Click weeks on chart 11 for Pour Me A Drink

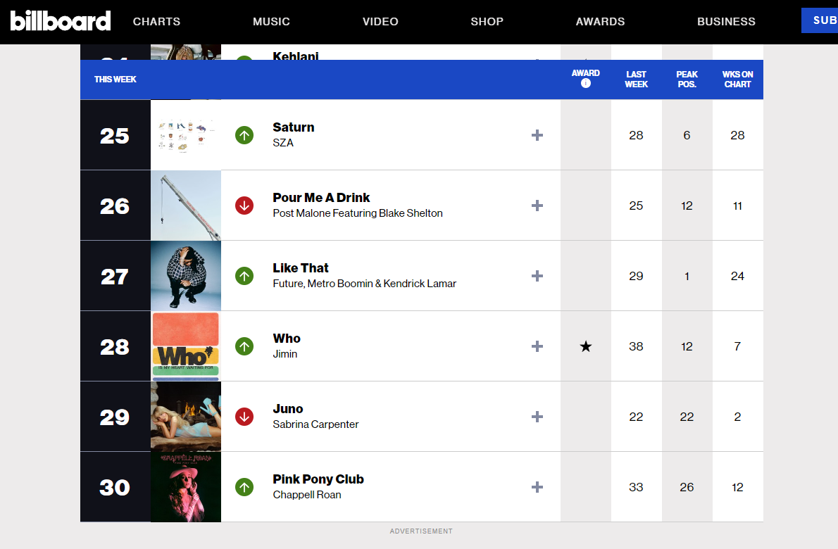coord(737,206)
